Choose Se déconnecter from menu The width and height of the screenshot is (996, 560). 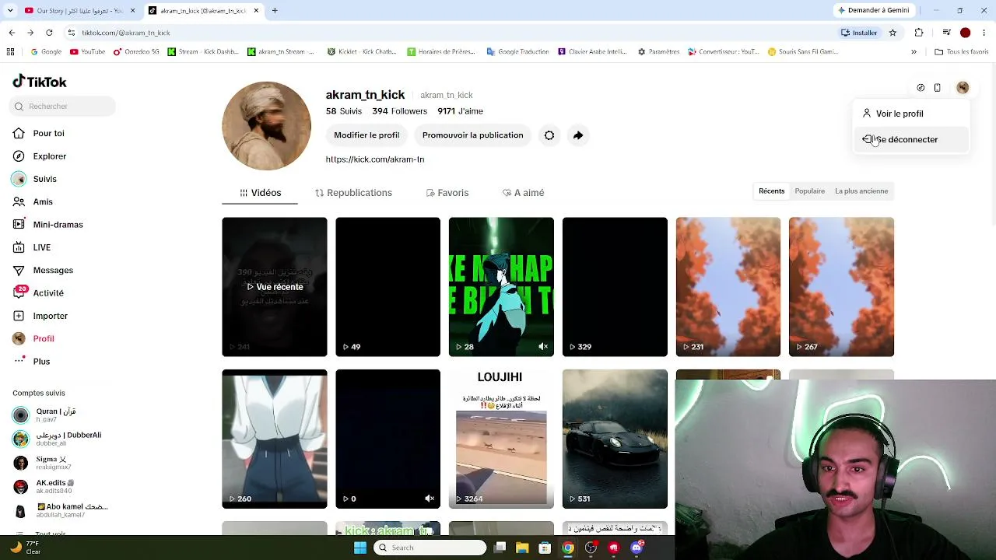(911, 139)
